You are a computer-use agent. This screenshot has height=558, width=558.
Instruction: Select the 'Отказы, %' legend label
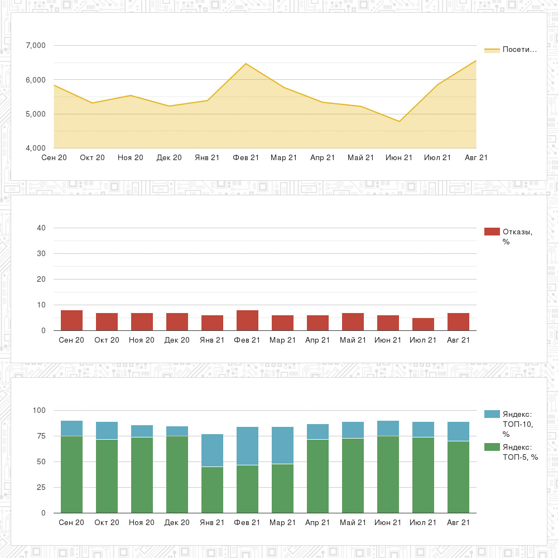click(x=517, y=237)
